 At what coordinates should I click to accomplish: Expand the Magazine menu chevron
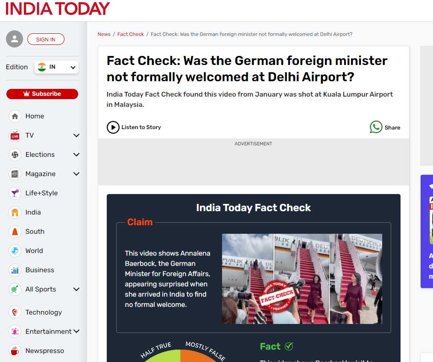pyautogui.click(x=76, y=174)
